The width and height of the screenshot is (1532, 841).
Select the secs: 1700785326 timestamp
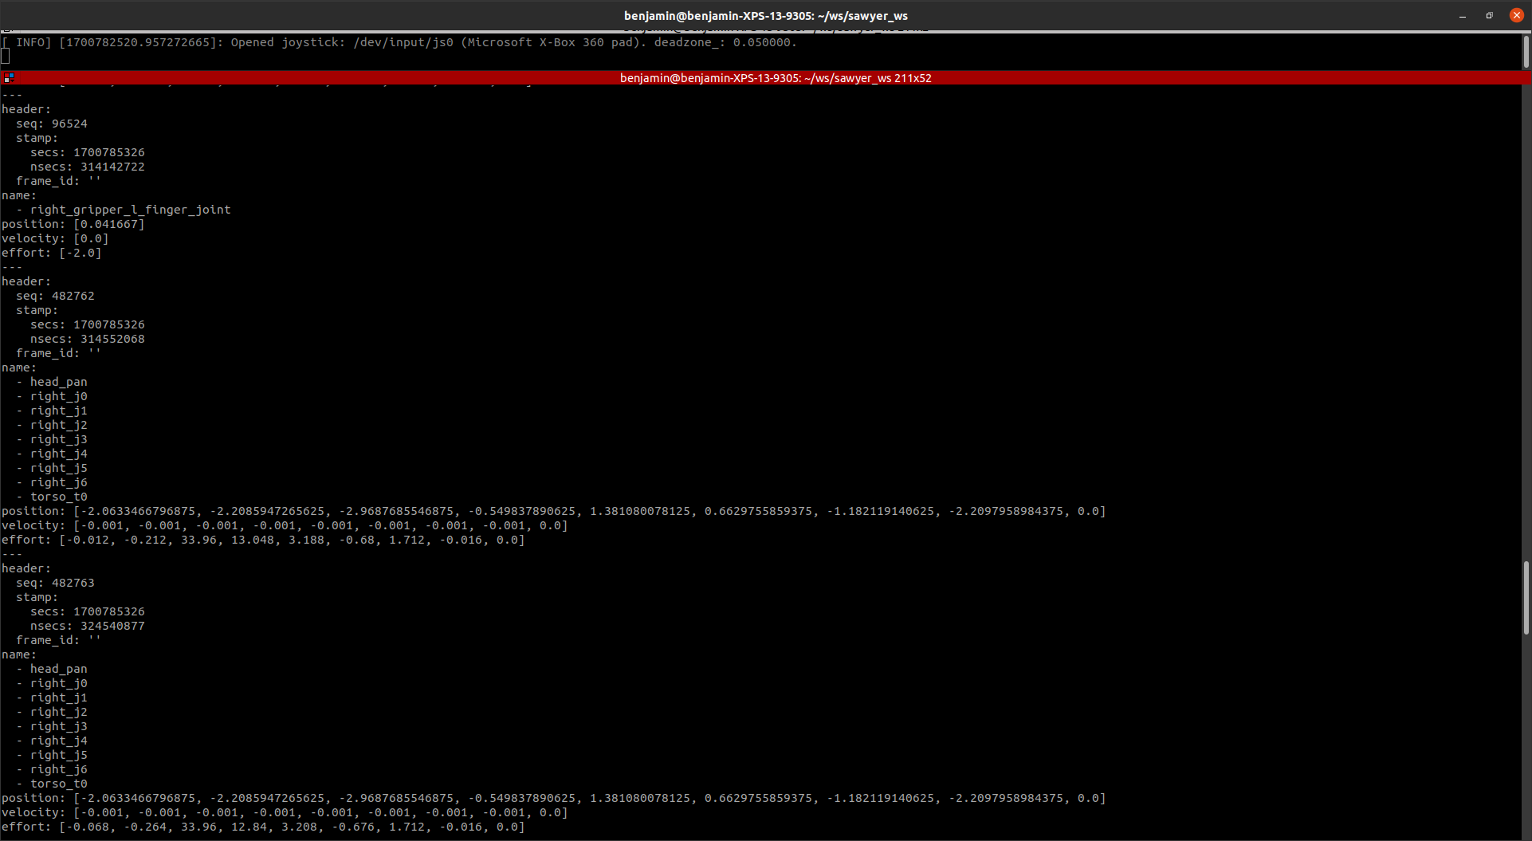coord(88,324)
